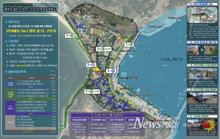The height and width of the screenshot is (139, 220).
Task: Click the 사업기간 bullet row
Action: pyautogui.click(x=24, y=61)
